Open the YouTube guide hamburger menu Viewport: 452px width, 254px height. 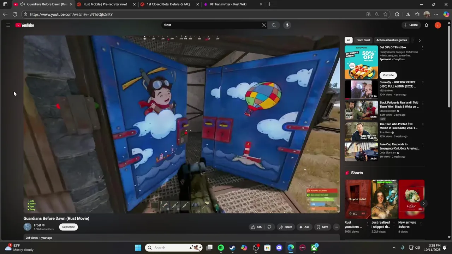pos(8,25)
